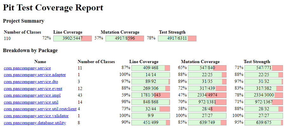Open the com.pancompany.service.util package link
The image size is (288, 128).
click(31, 102)
